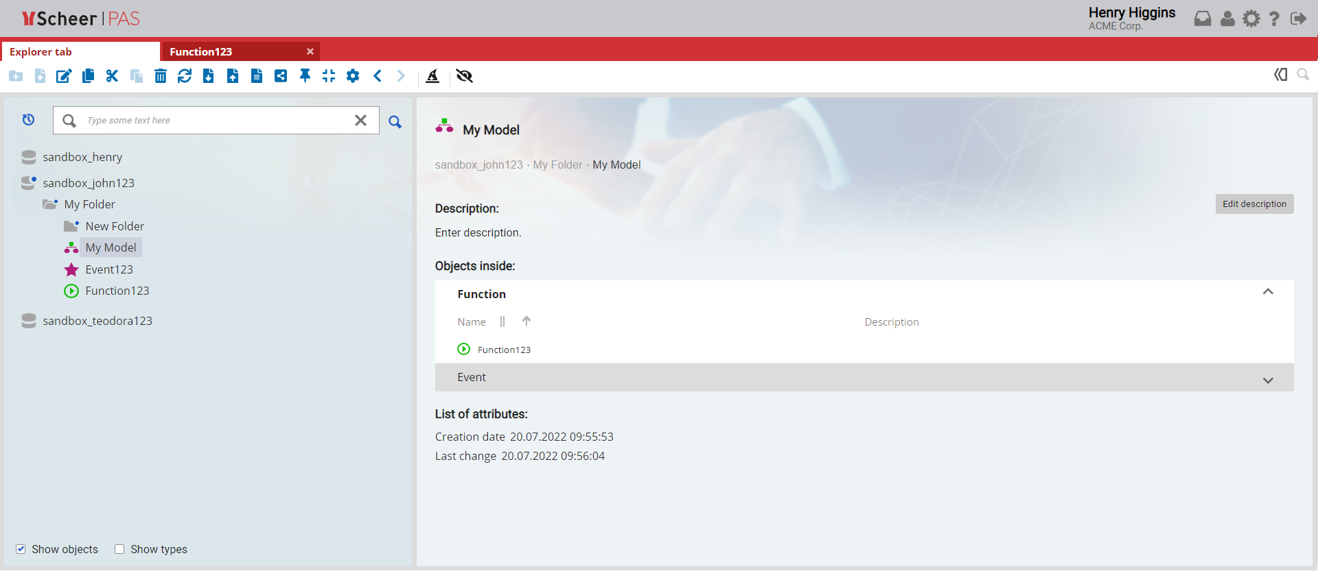The height and width of the screenshot is (571, 1318).
Task: Click the paste clipboard toolbar icon
Action: click(x=137, y=76)
